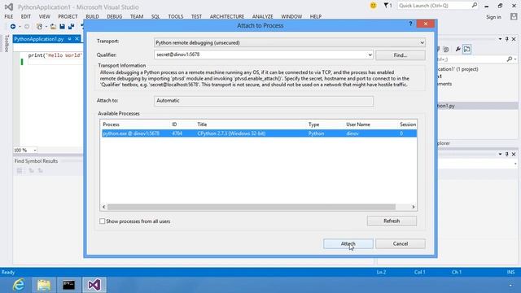
Task: Click the Find Symbol Results panel title
Action: point(36,161)
